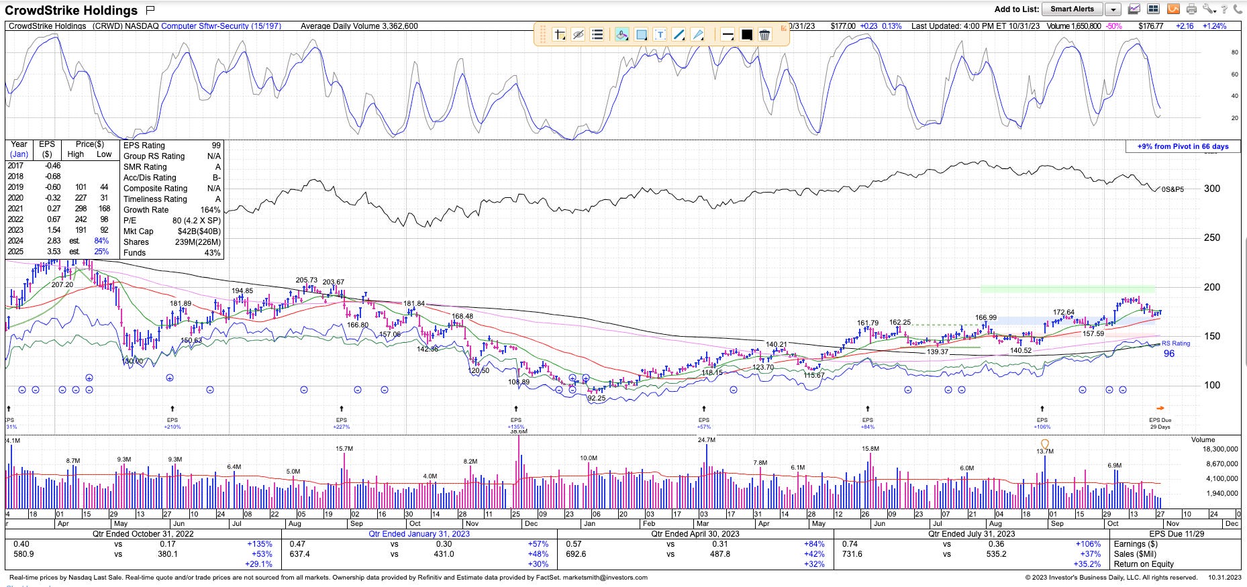The image size is (1247, 587).
Task: Click the EPS +135% earnings arrow marker
Action: pyautogui.click(x=515, y=408)
